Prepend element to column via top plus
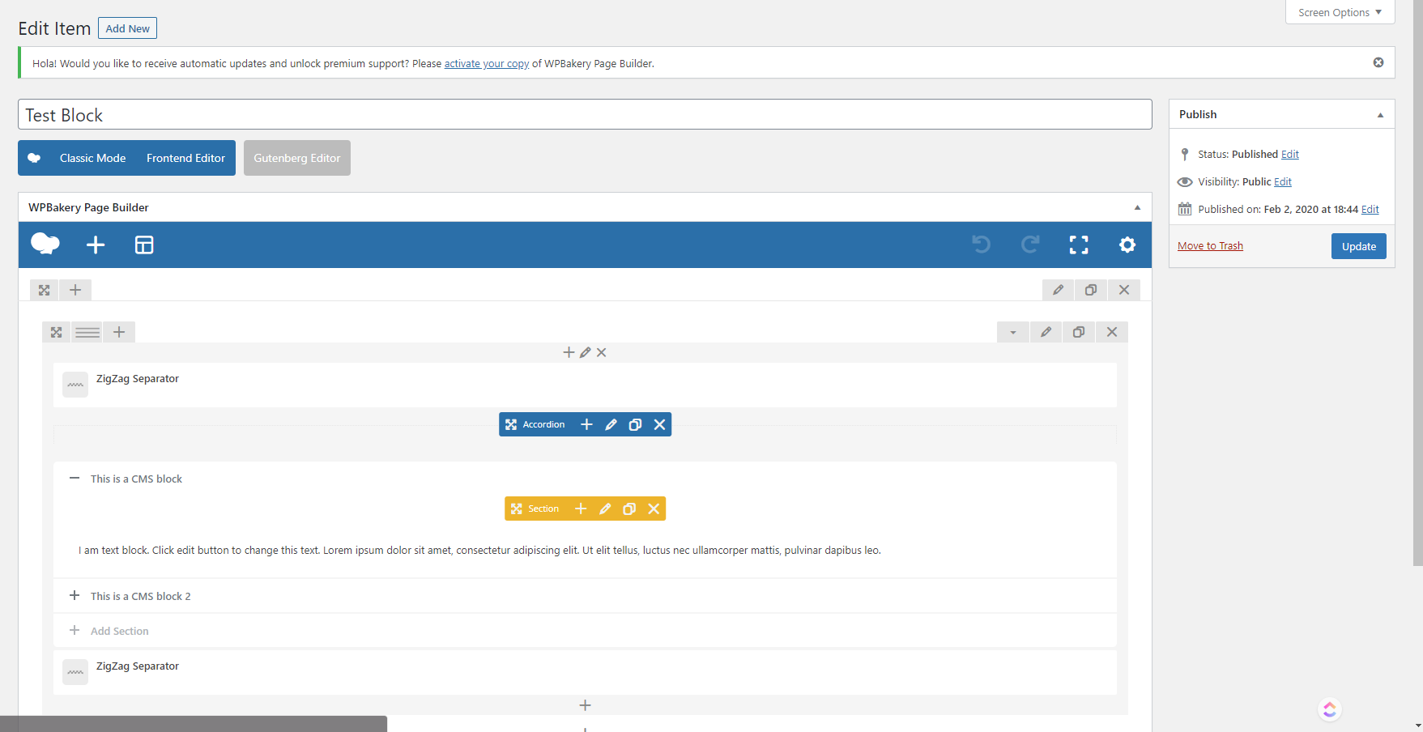1423x732 pixels. pos(569,352)
